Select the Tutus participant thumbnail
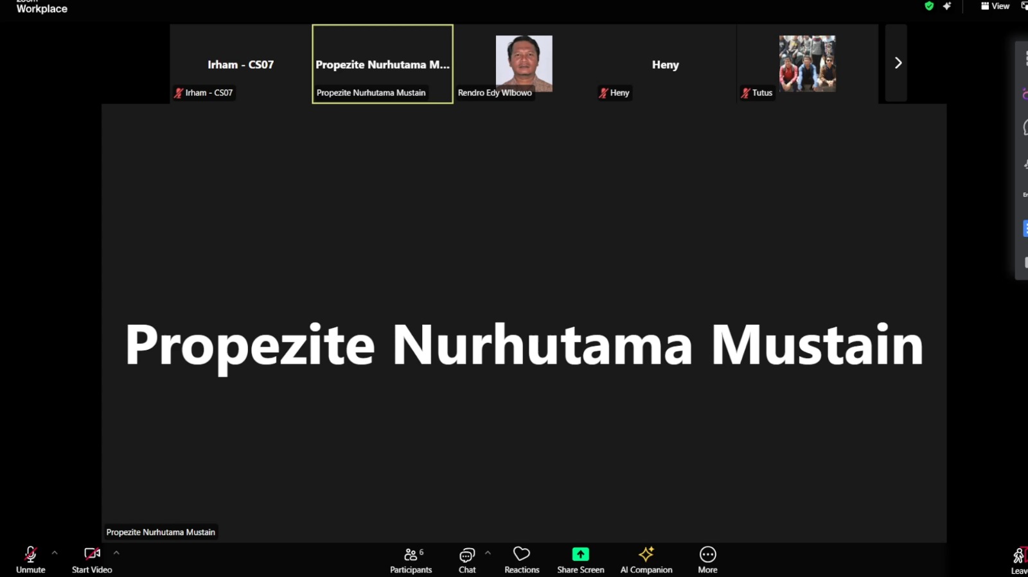The height and width of the screenshot is (577, 1028). point(807,64)
